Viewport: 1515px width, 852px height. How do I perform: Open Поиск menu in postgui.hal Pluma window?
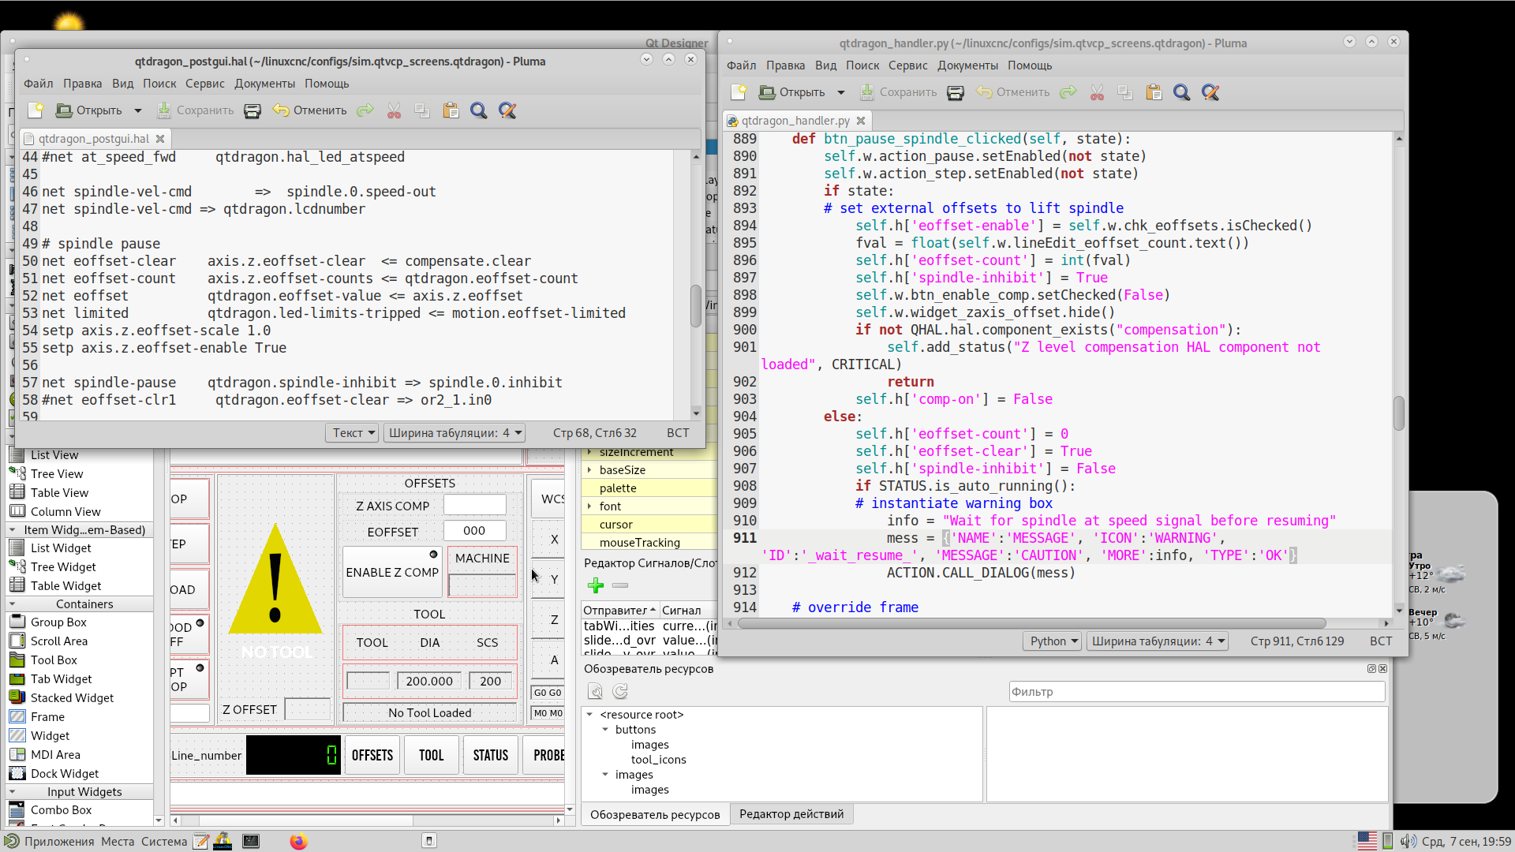(159, 84)
